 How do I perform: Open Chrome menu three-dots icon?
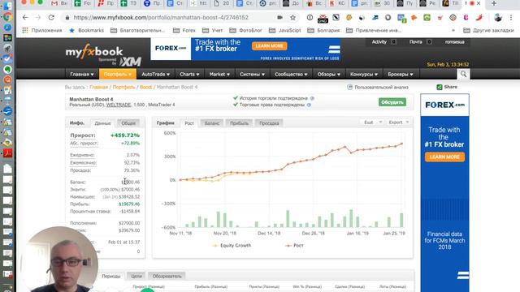point(511,18)
